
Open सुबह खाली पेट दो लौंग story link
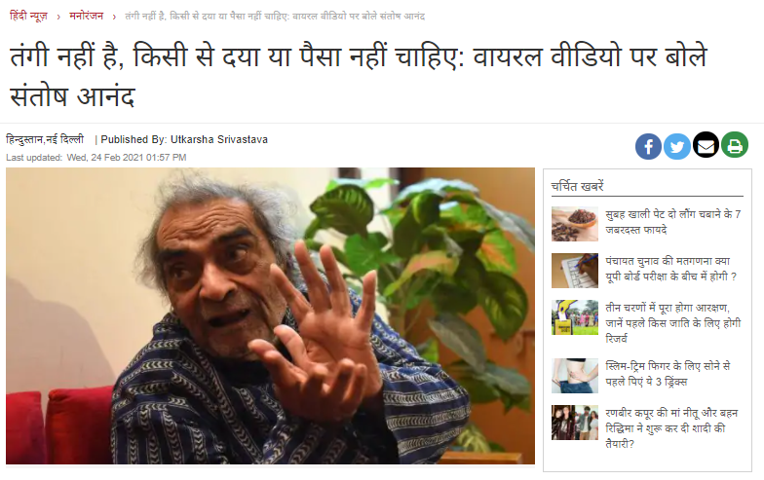point(673,222)
